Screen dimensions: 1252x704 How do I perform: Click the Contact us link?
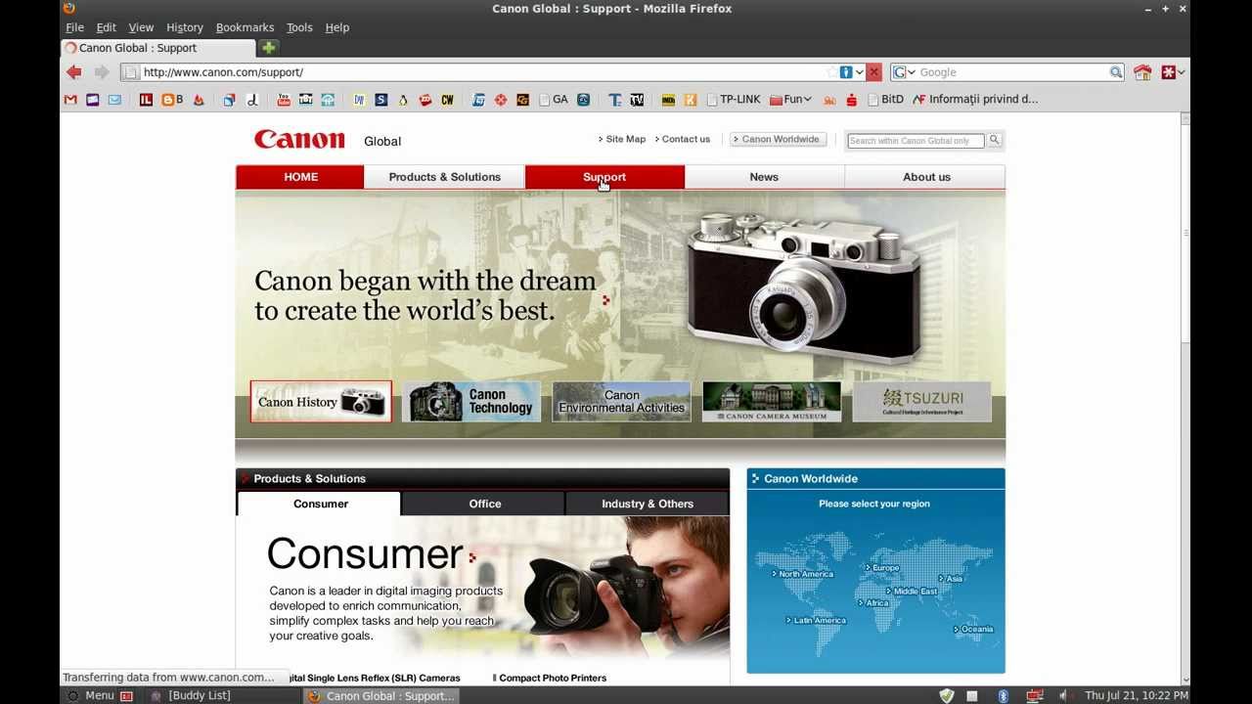pyautogui.click(x=683, y=140)
